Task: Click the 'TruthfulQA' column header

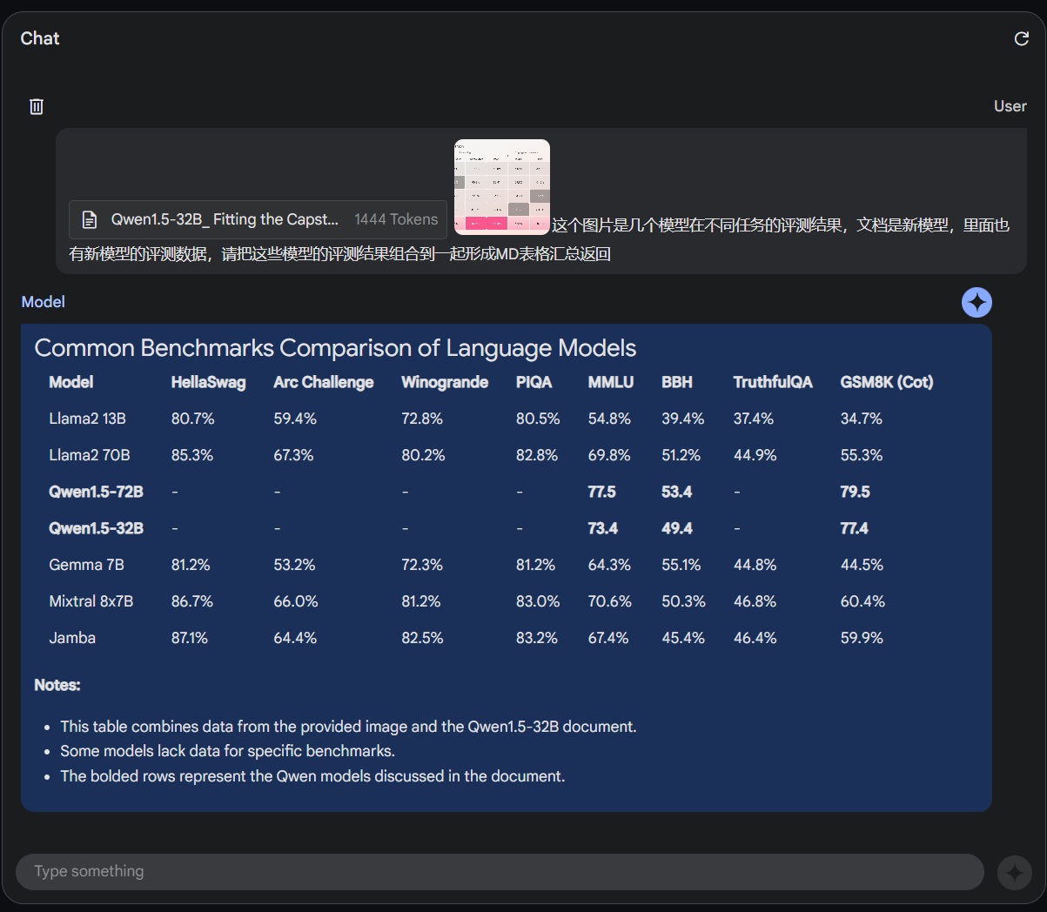Action: [x=773, y=382]
